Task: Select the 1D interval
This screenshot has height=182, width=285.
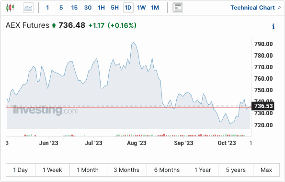Action: coord(128,8)
